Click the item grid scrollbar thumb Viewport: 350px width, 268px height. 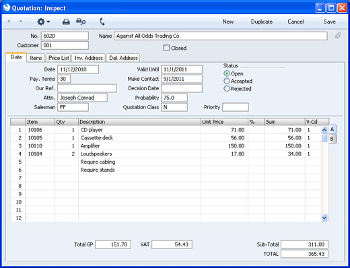[x=324, y=137]
